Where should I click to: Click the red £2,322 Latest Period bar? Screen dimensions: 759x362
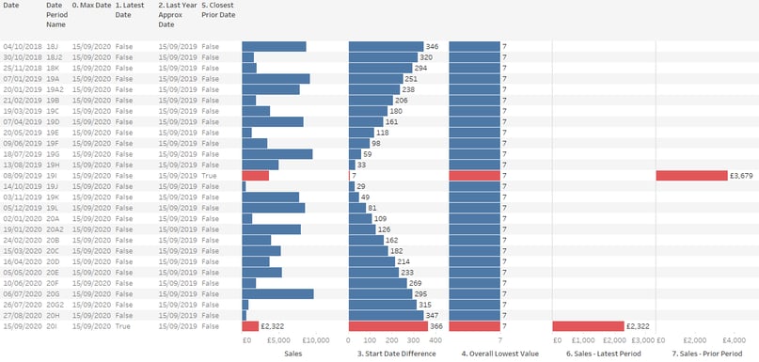pos(588,326)
